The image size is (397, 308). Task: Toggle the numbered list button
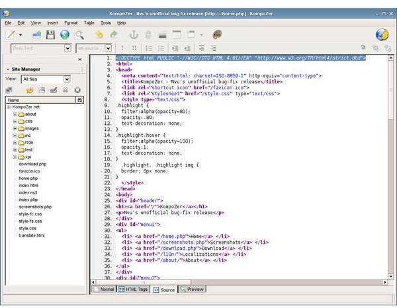point(149,48)
